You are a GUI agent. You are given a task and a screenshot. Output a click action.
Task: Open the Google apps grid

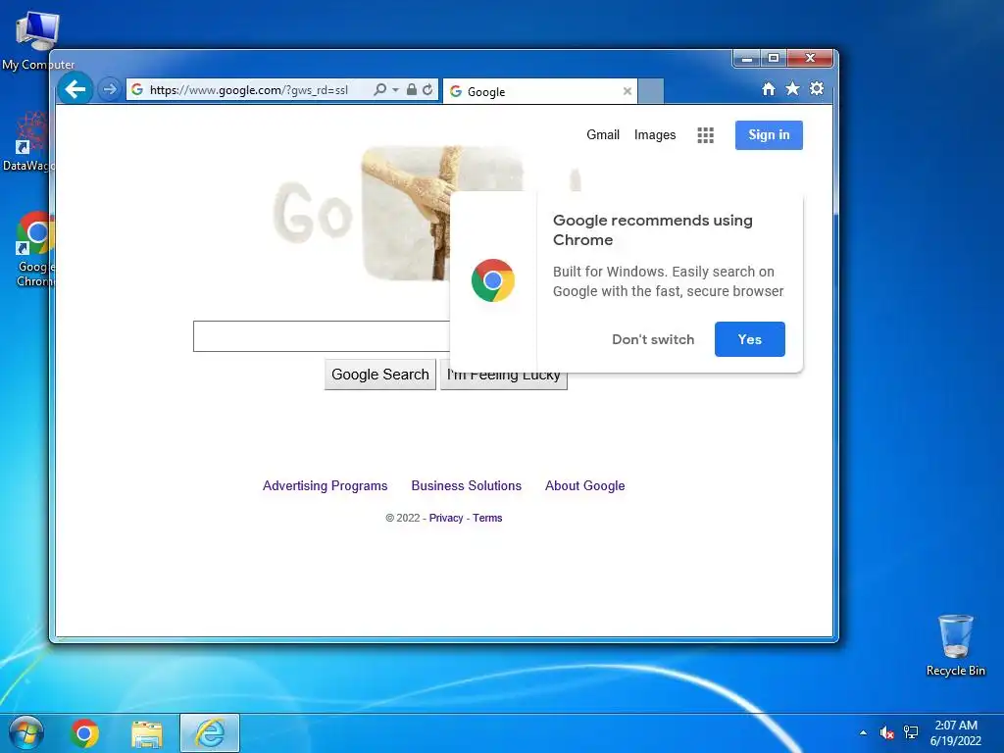point(706,135)
